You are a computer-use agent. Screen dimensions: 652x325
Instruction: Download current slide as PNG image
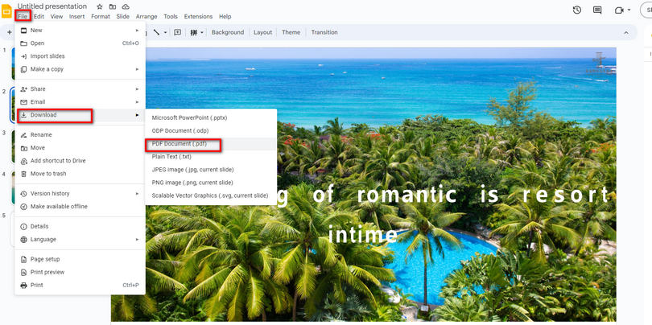211,183
